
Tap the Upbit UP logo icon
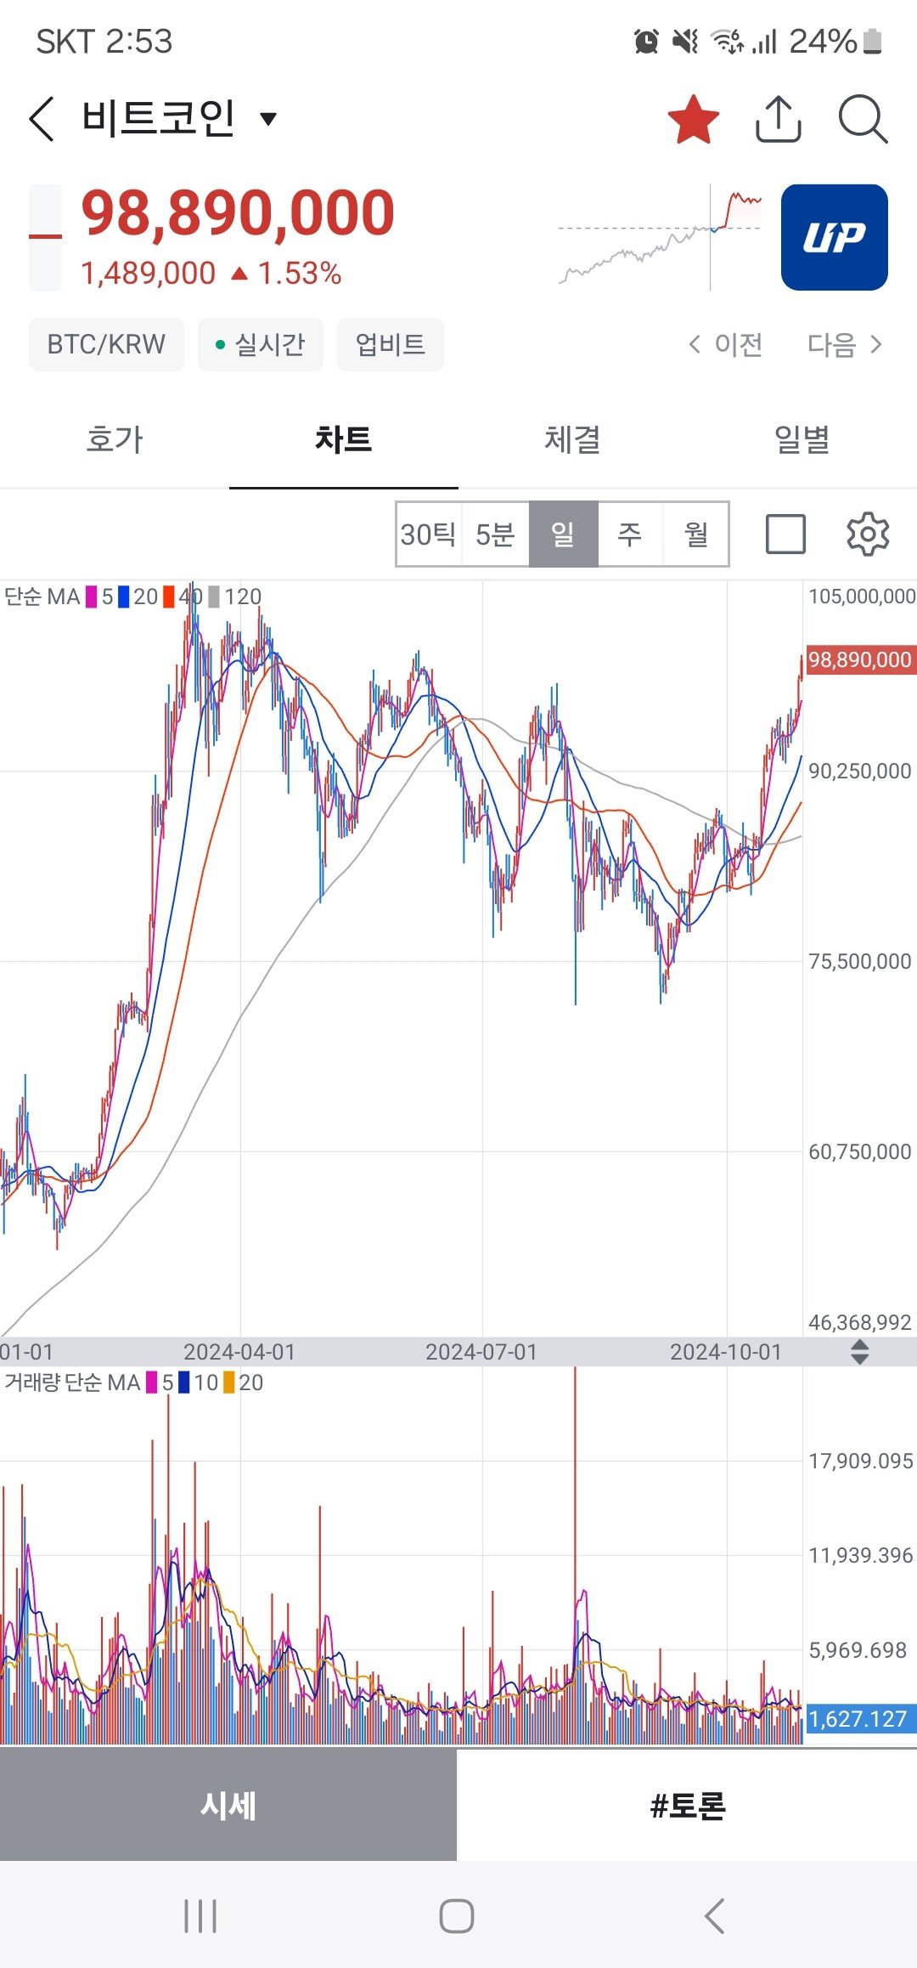click(x=834, y=237)
